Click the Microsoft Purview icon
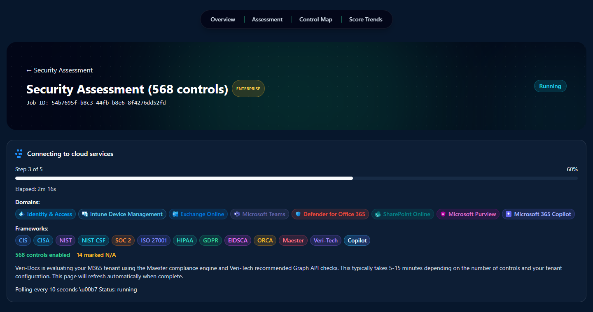The width and height of the screenshot is (593, 312). tap(443, 214)
